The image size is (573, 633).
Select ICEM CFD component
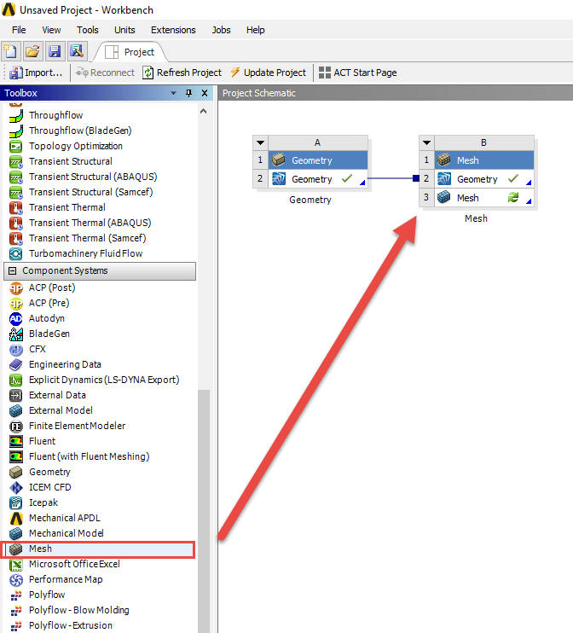[x=49, y=487]
